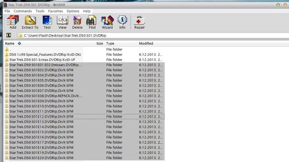This screenshot has height=162, width=289.
Task: Select Star.Trek.DS9.S01E13.DVDRip.DivX-SFM row
Action: coord(84,121)
